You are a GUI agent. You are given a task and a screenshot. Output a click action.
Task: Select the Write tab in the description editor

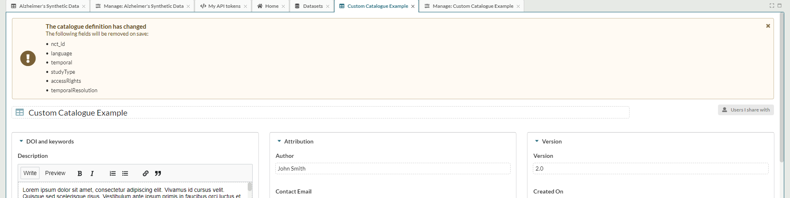30,173
